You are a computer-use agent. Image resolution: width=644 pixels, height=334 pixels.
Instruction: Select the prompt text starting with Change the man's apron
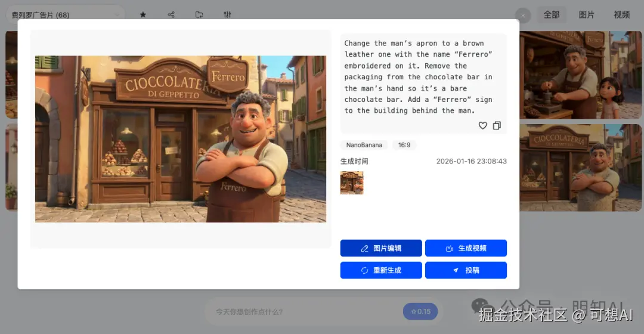pos(418,77)
